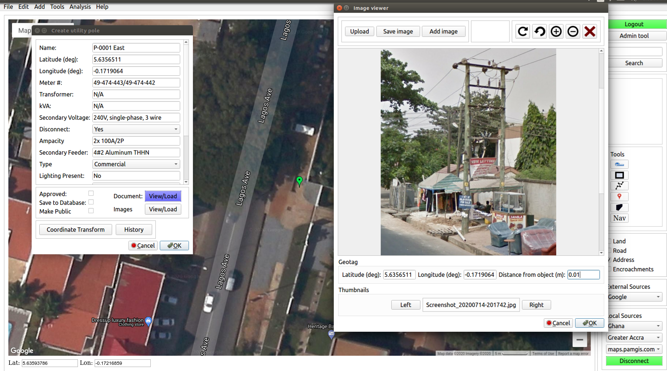
Task: Select the polyline drawing tool
Action: coord(619,186)
